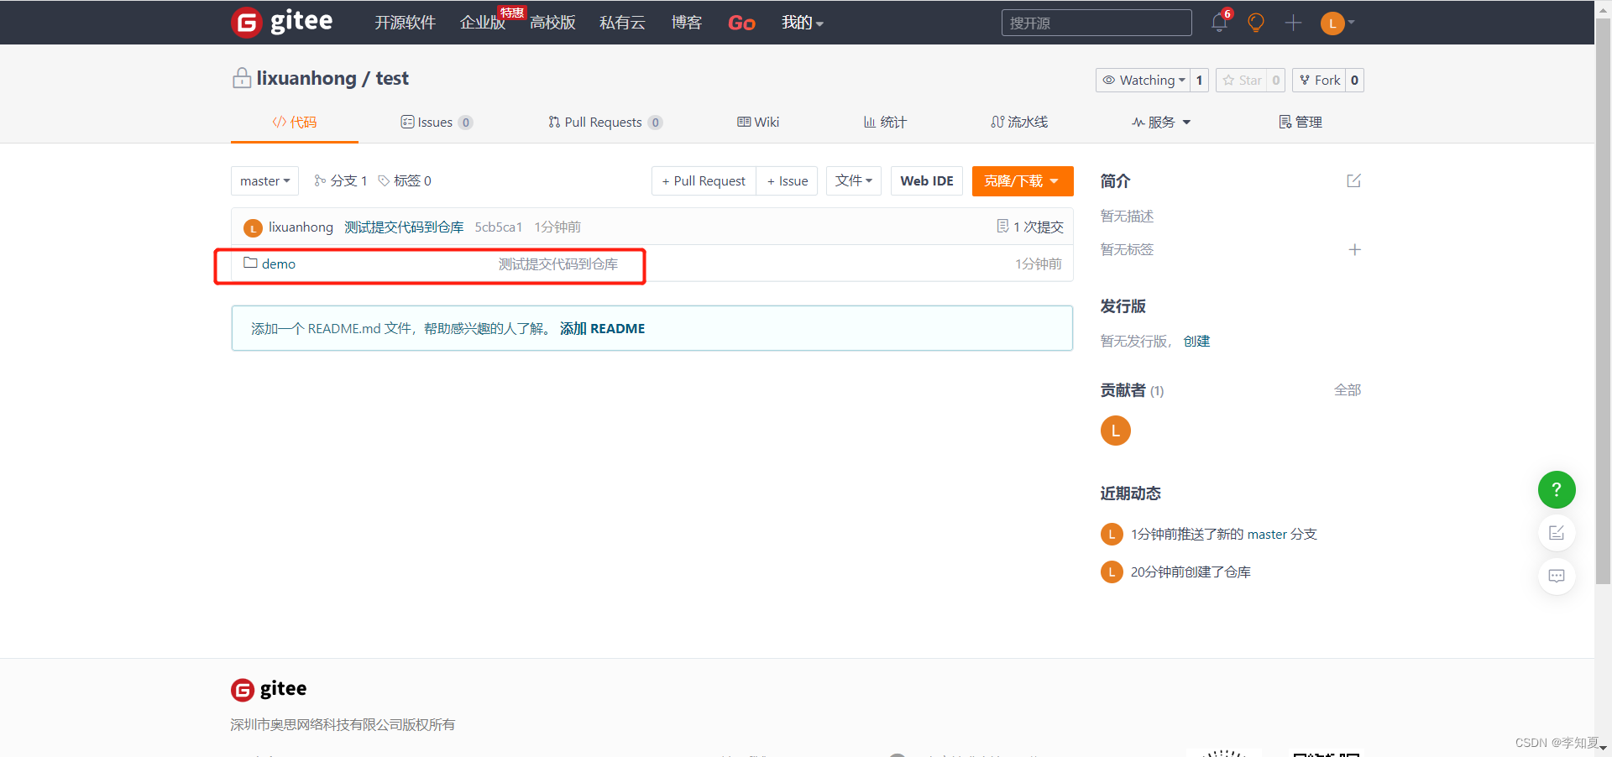This screenshot has width=1612, height=757.
Task: Click the Go link in the header
Action: tap(741, 23)
